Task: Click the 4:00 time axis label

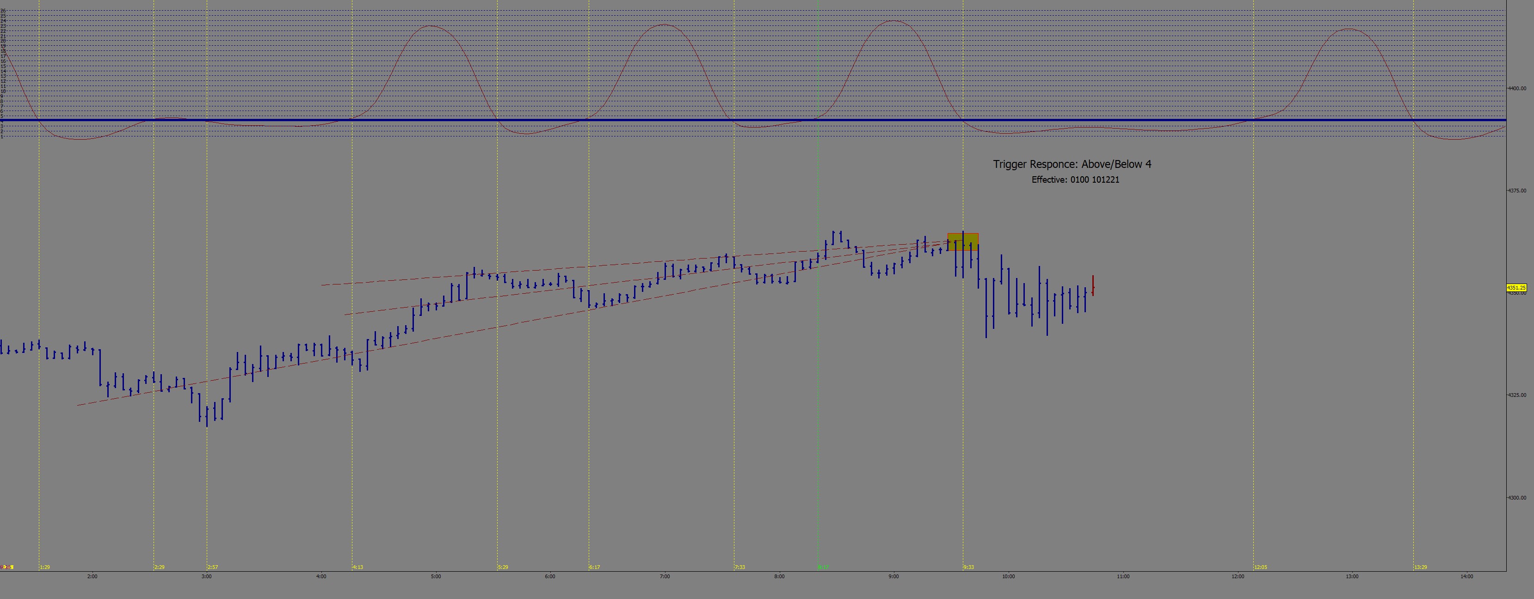Action: click(321, 576)
